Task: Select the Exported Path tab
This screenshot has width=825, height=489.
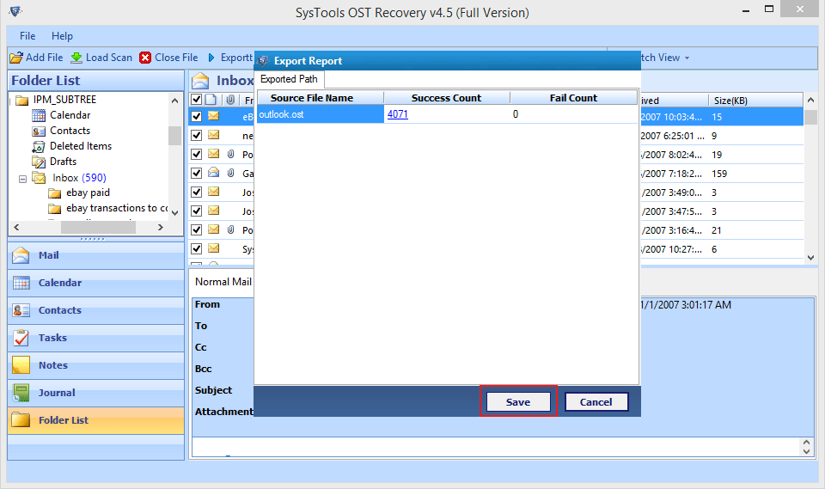Action: pyautogui.click(x=289, y=79)
